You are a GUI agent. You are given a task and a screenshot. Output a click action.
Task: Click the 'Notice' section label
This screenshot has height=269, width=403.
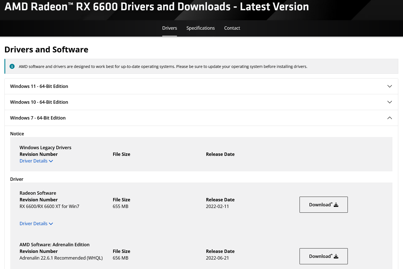17,134
